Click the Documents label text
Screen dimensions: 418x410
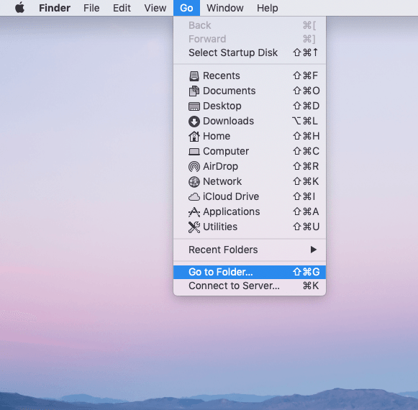[x=230, y=91]
